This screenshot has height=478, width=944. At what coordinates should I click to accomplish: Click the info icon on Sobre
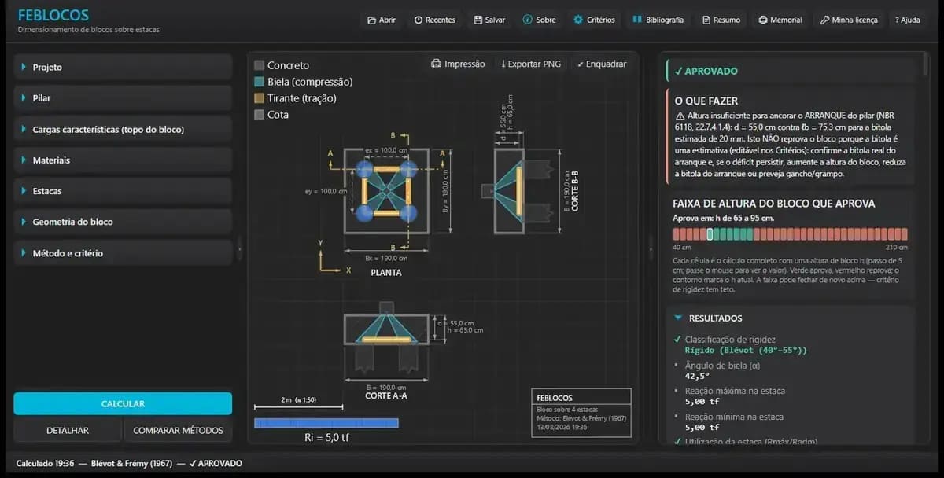(x=528, y=20)
